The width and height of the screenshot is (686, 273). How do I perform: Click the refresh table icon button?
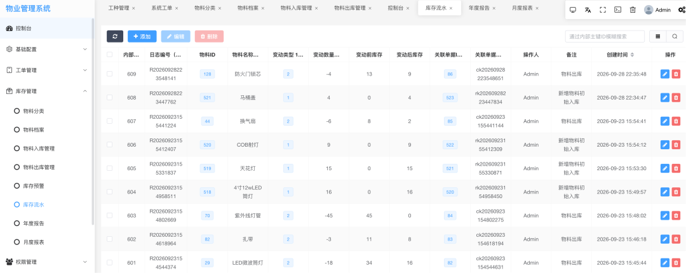(x=115, y=36)
